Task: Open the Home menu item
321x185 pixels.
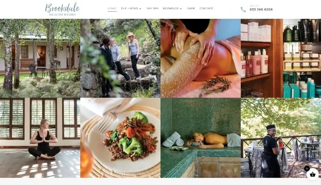Action: pyautogui.click(x=112, y=8)
